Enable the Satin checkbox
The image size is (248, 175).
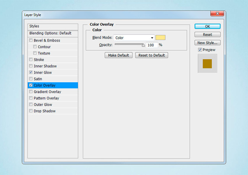click(x=31, y=79)
